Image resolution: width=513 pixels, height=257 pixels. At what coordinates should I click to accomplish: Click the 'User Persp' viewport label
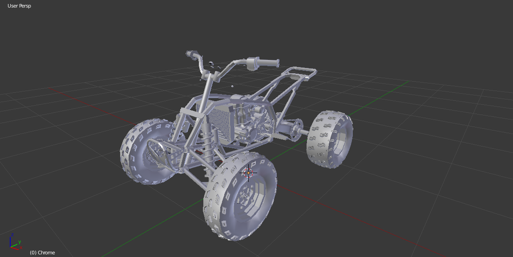point(19,6)
